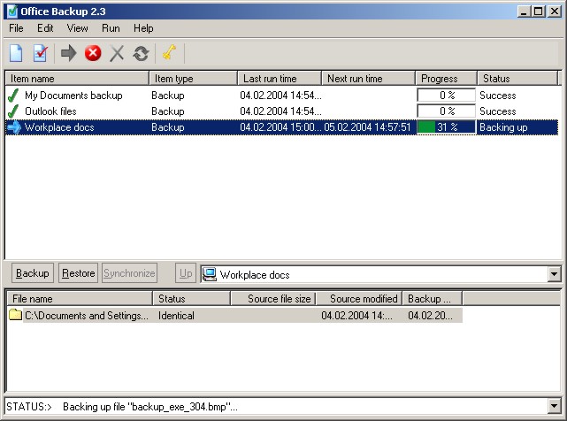The image size is (567, 421).
Task: Select the Outlook files item
Action: pos(50,111)
